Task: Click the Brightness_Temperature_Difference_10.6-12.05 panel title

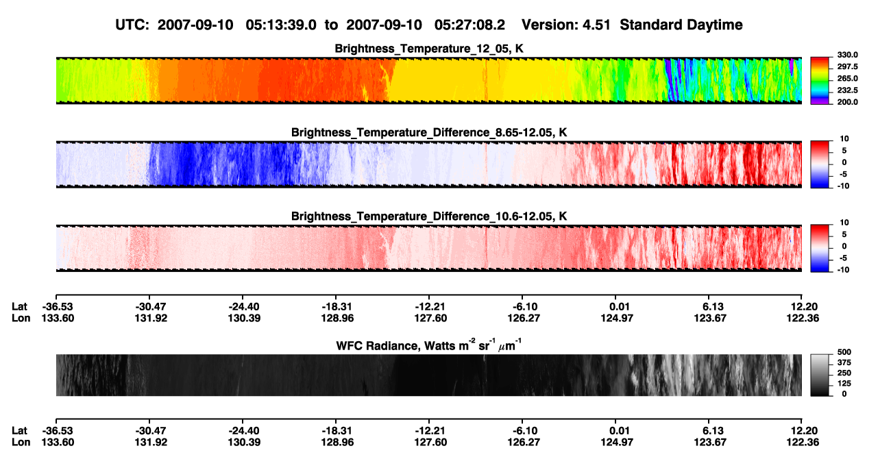Action: [429, 217]
